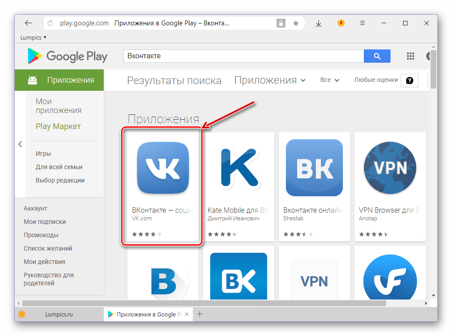Click the help question mark icon
The width and height of the screenshot is (452, 336).
(x=410, y=81)
